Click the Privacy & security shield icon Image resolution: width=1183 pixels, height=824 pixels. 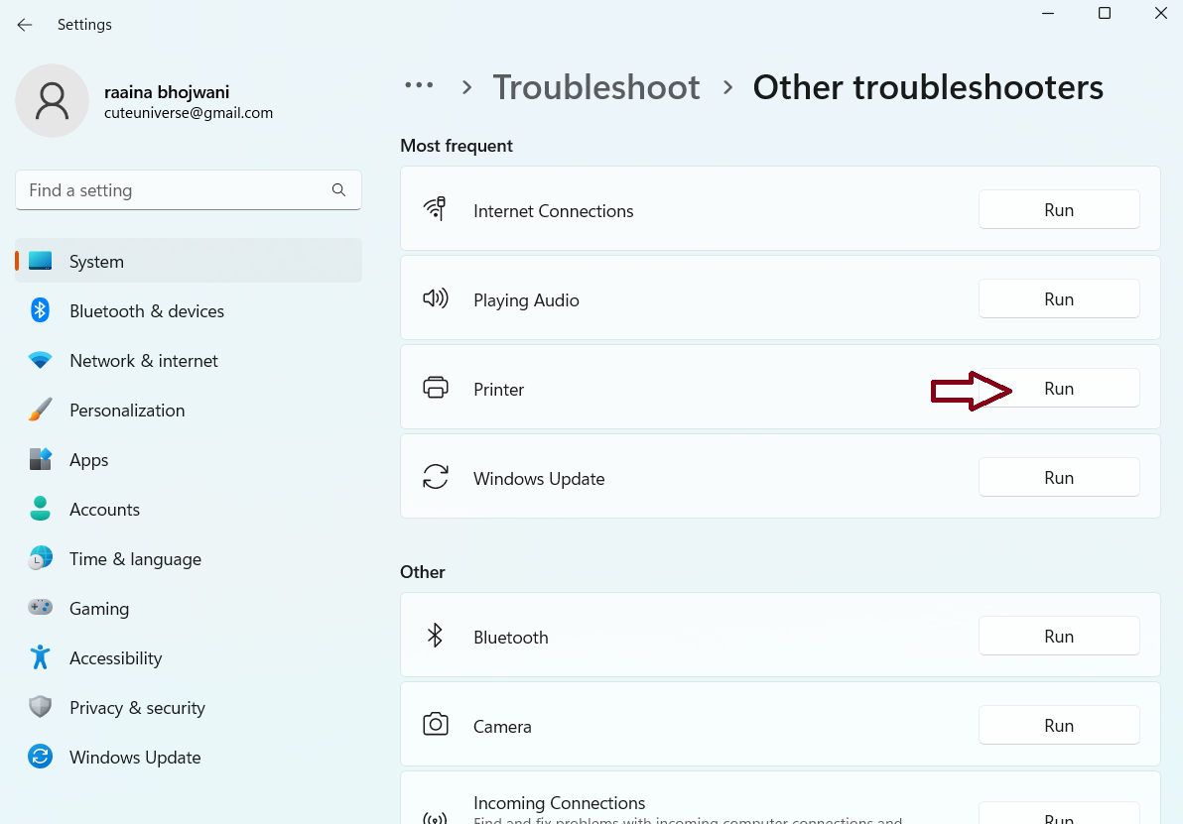40,707
